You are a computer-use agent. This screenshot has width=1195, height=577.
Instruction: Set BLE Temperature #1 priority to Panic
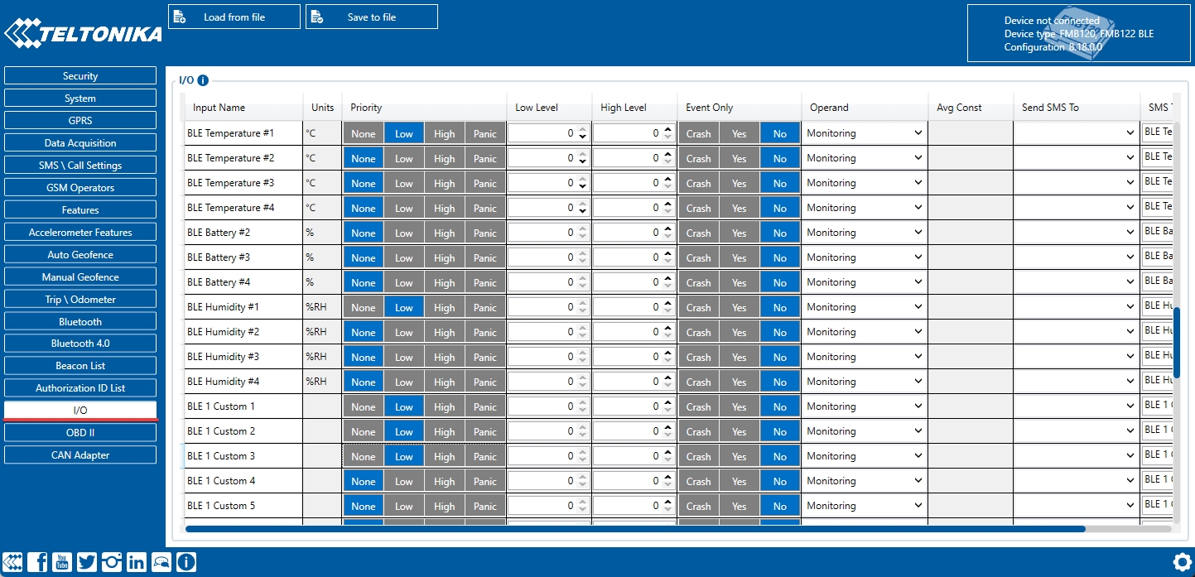[485, 132]
